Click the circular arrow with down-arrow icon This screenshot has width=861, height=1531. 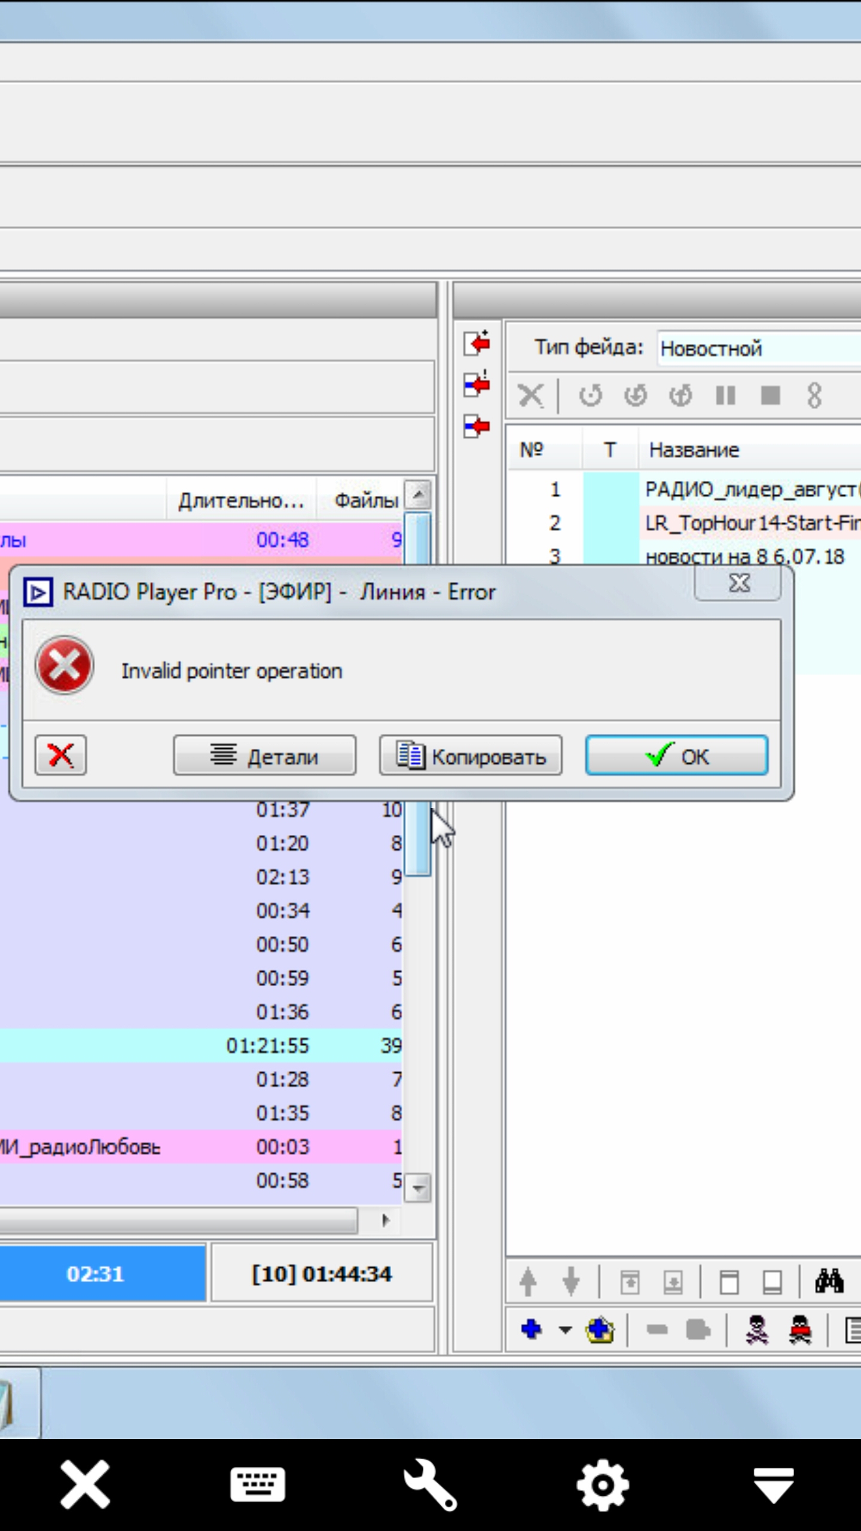coord(636,395)
